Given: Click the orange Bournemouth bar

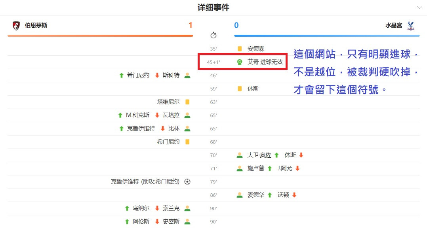Looking at the screenshot, I should pyautogui.click(x=100, y=36).
